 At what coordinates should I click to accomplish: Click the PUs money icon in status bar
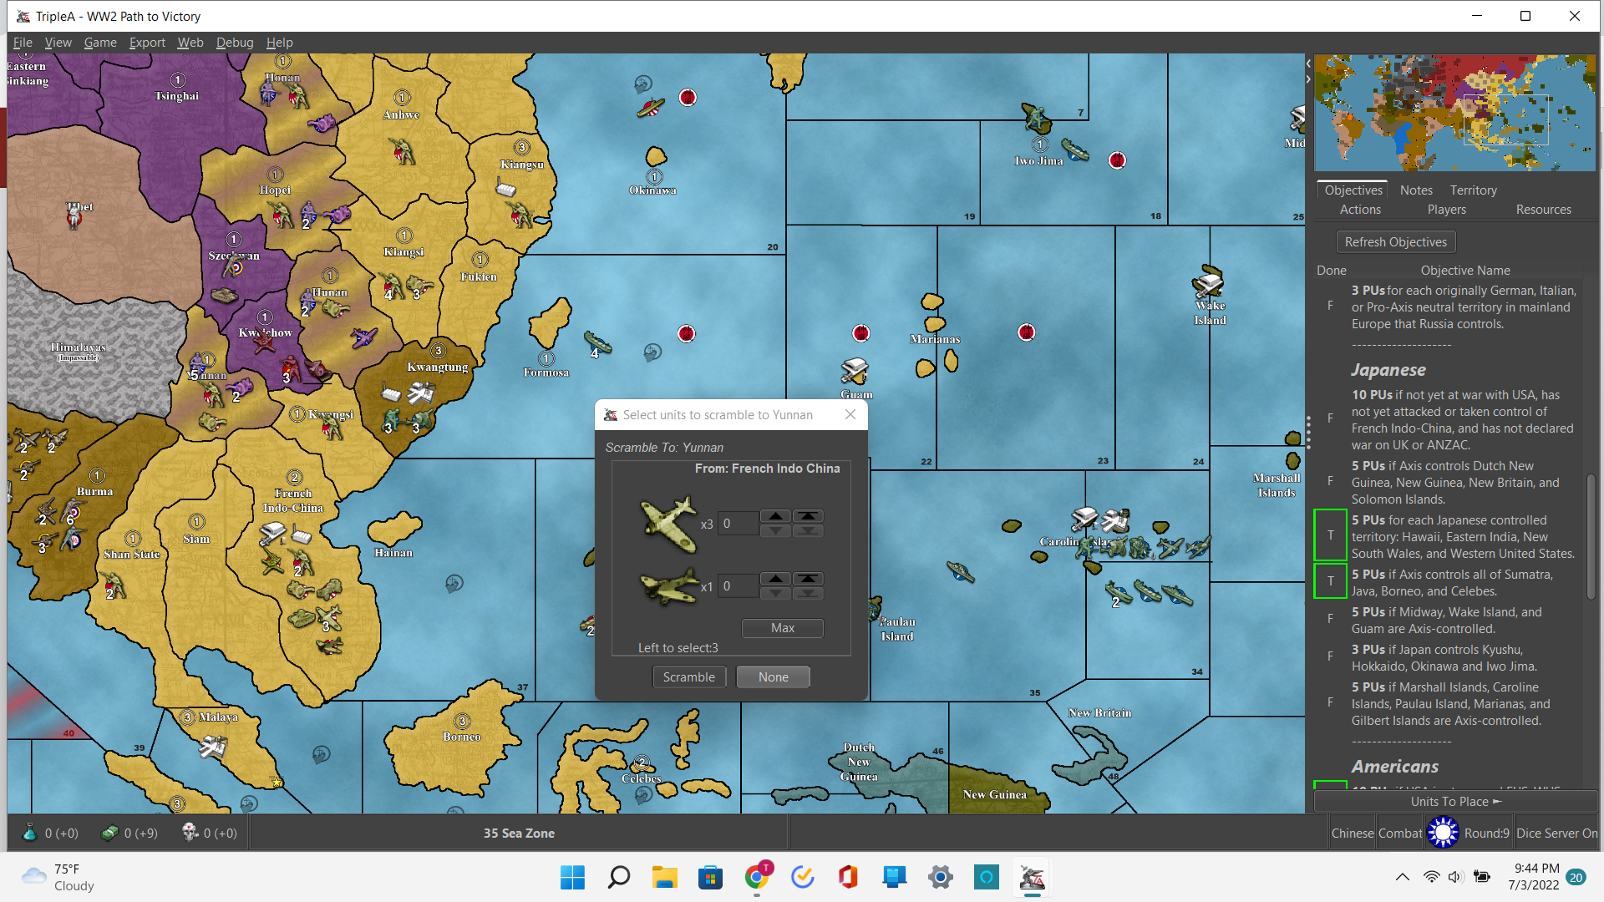point(109,833)
